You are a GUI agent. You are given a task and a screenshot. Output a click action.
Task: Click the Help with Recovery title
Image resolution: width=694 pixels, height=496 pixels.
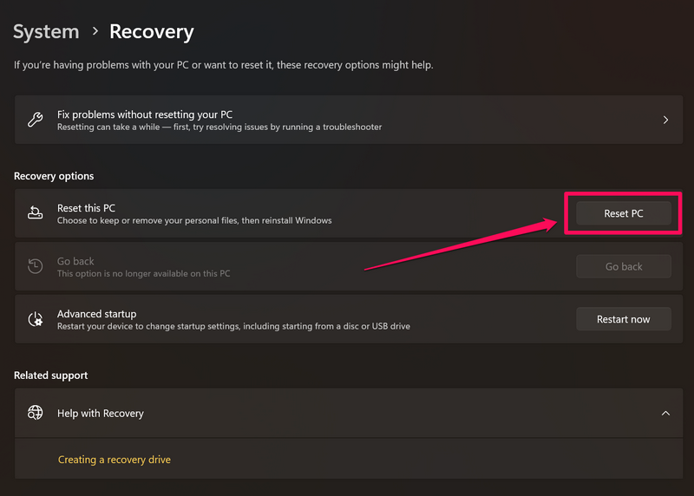point(101,414)
